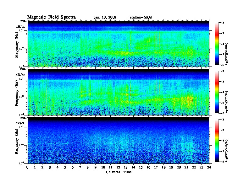Click hour tick label 15 on the time axis

pos(141,167)
